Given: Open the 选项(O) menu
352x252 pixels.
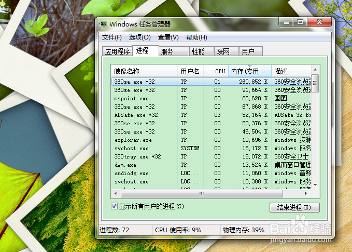Looking at the screenshot, I should pos(139,37).
